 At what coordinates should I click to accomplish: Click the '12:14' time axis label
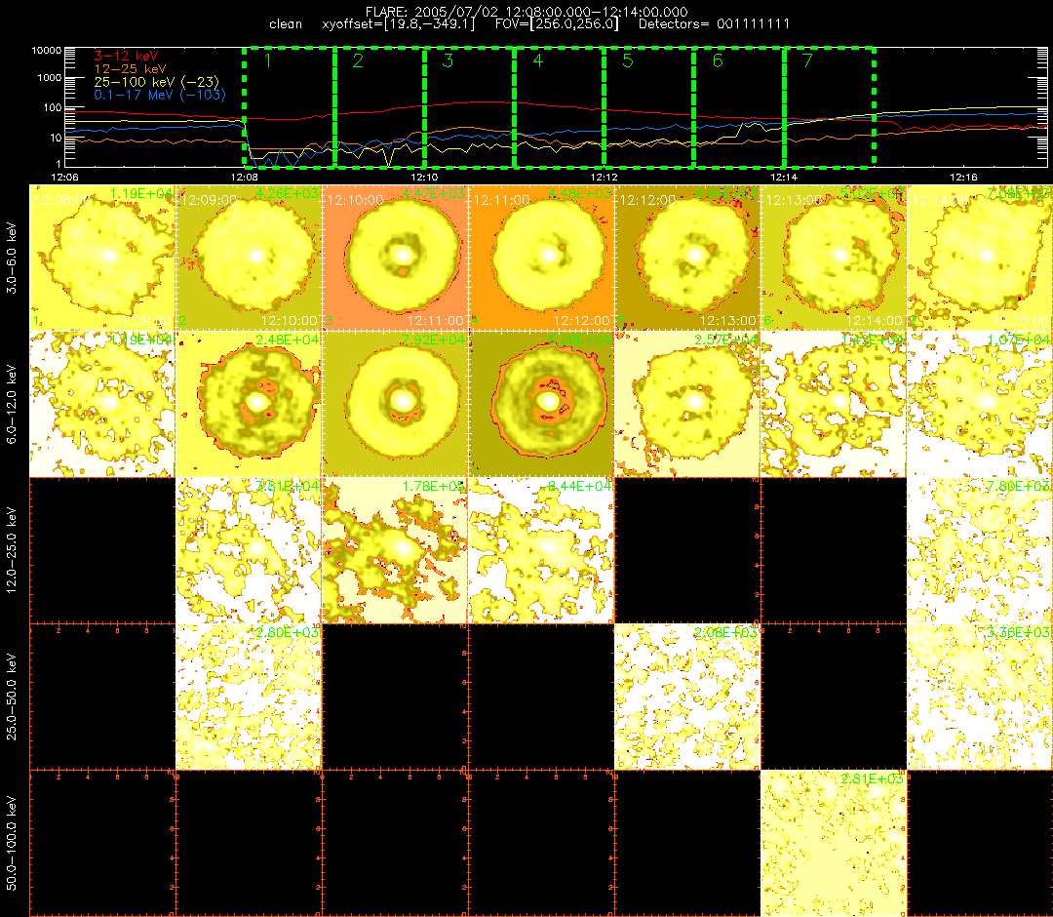coord(784,177)
